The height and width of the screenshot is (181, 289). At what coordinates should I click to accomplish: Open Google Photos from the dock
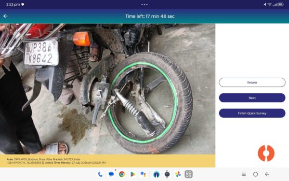[x=178, y=174]
